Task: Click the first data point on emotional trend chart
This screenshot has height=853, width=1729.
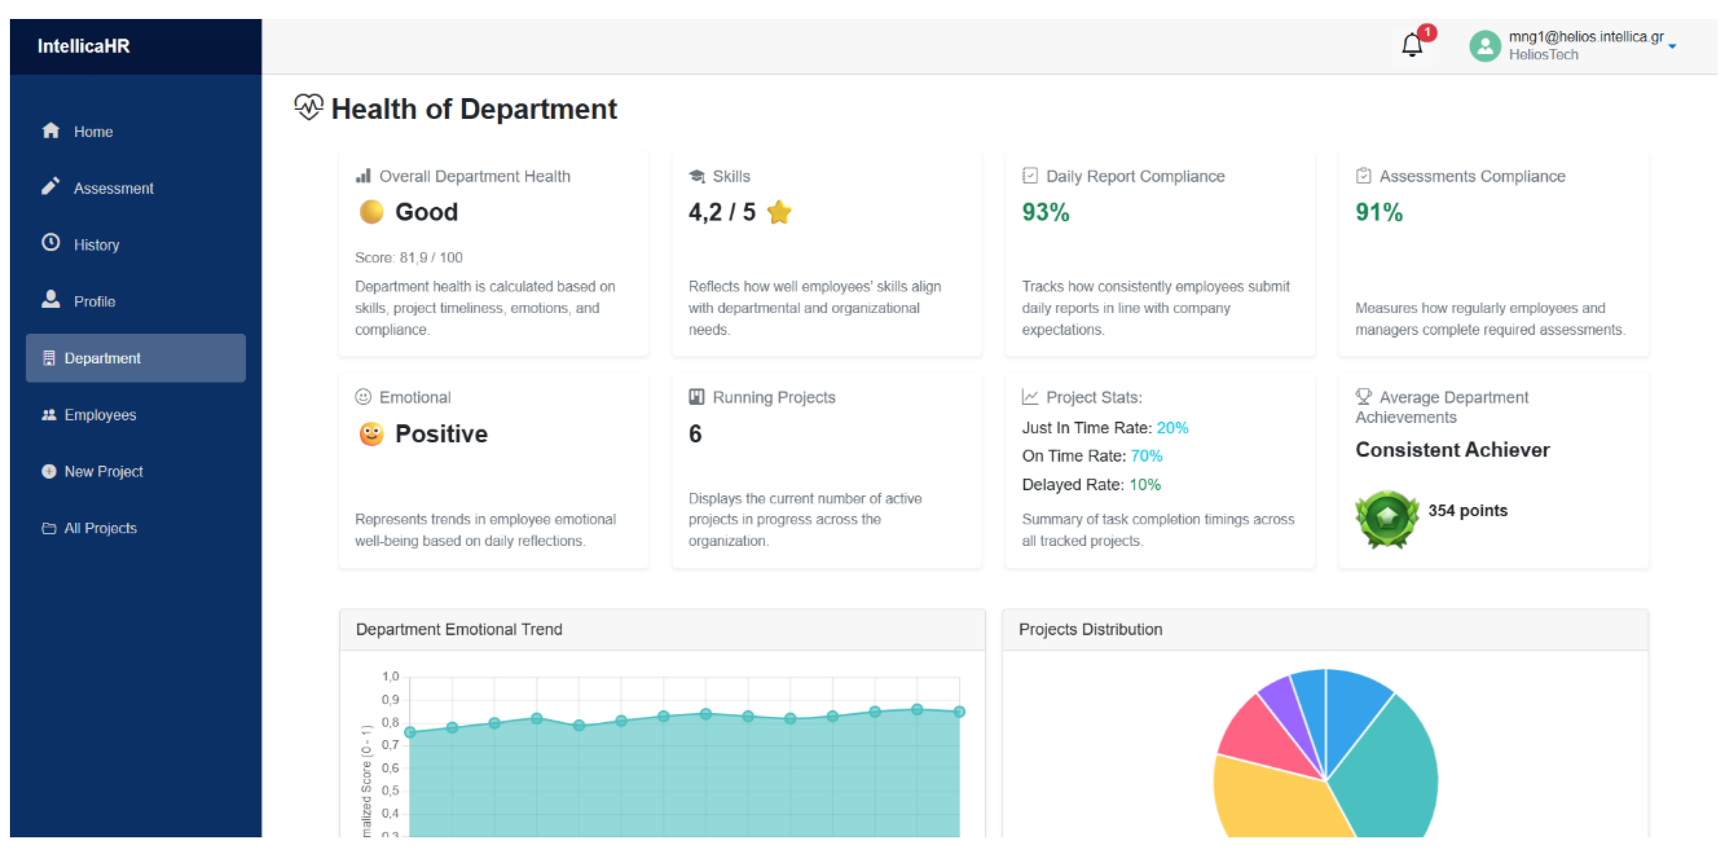Action: click(x=410, y=732)
